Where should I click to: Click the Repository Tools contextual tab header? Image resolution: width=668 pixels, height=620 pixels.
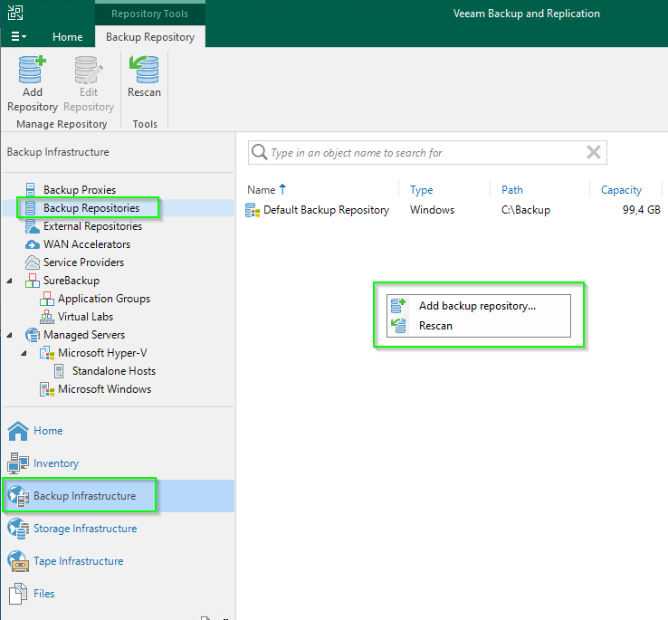pyautogui.click(x=149, y=14)
